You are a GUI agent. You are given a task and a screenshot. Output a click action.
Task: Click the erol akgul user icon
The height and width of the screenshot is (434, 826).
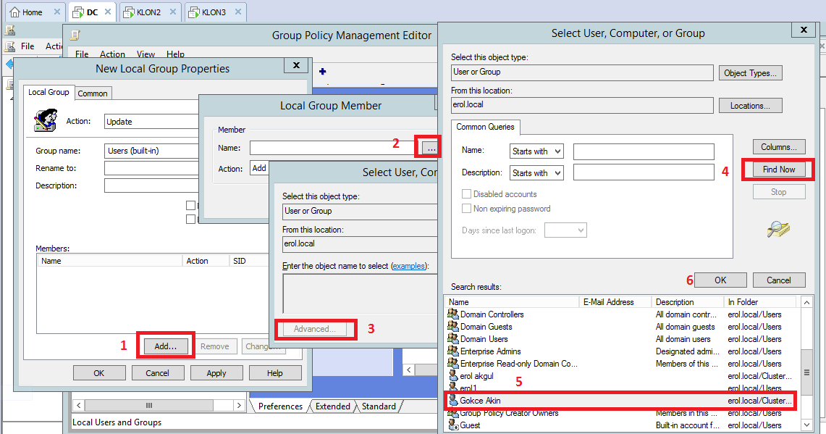tap(453, 376)
